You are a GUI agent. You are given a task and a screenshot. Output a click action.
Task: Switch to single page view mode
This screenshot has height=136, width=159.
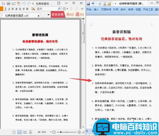click(14, 132)
